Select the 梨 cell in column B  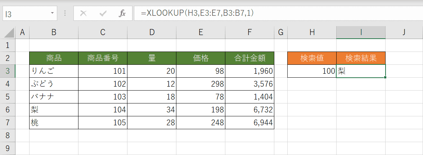click(54, 110)
